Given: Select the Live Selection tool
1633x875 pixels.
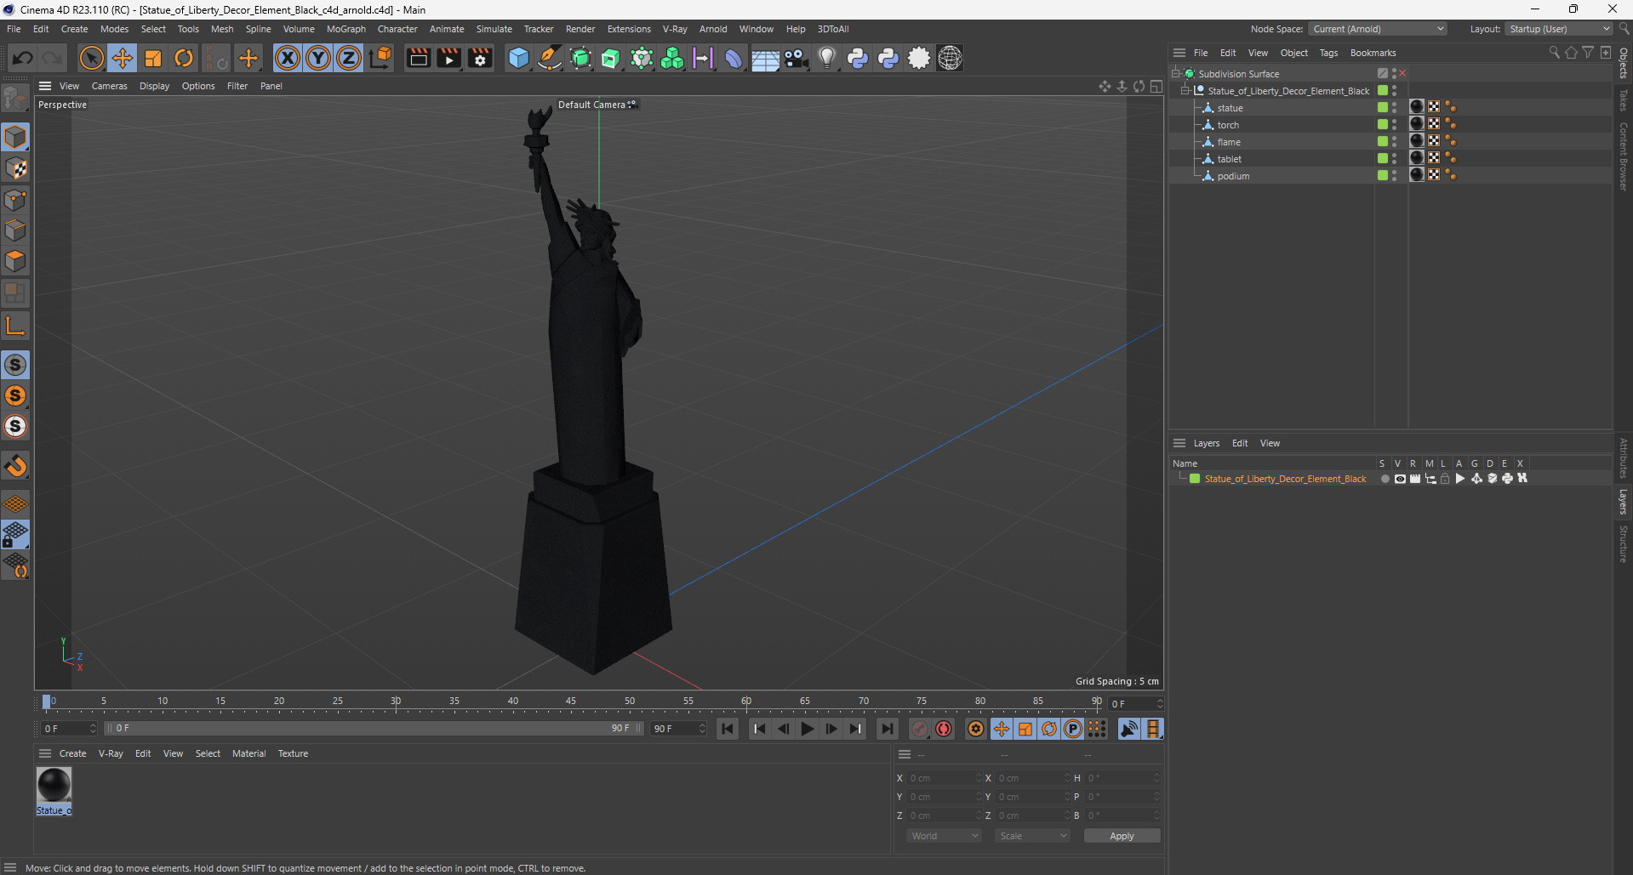Looking at the screenshot, I should [x=91, y=58].
